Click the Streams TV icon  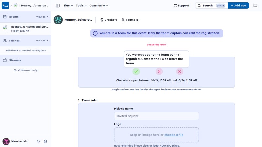(5, 60)
